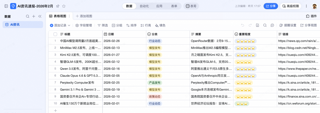Click the plus icon to add row below table

(x=55, y=111)
